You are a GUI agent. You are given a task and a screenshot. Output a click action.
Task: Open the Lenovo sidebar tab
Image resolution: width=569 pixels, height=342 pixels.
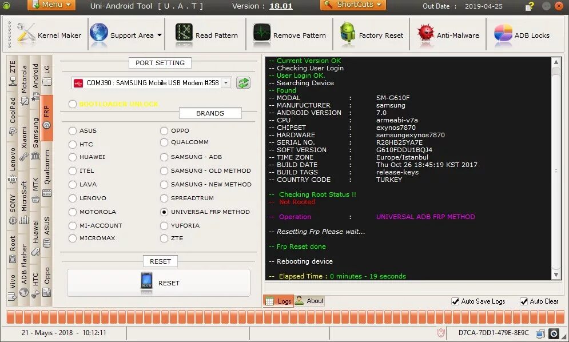coord(13,164)
